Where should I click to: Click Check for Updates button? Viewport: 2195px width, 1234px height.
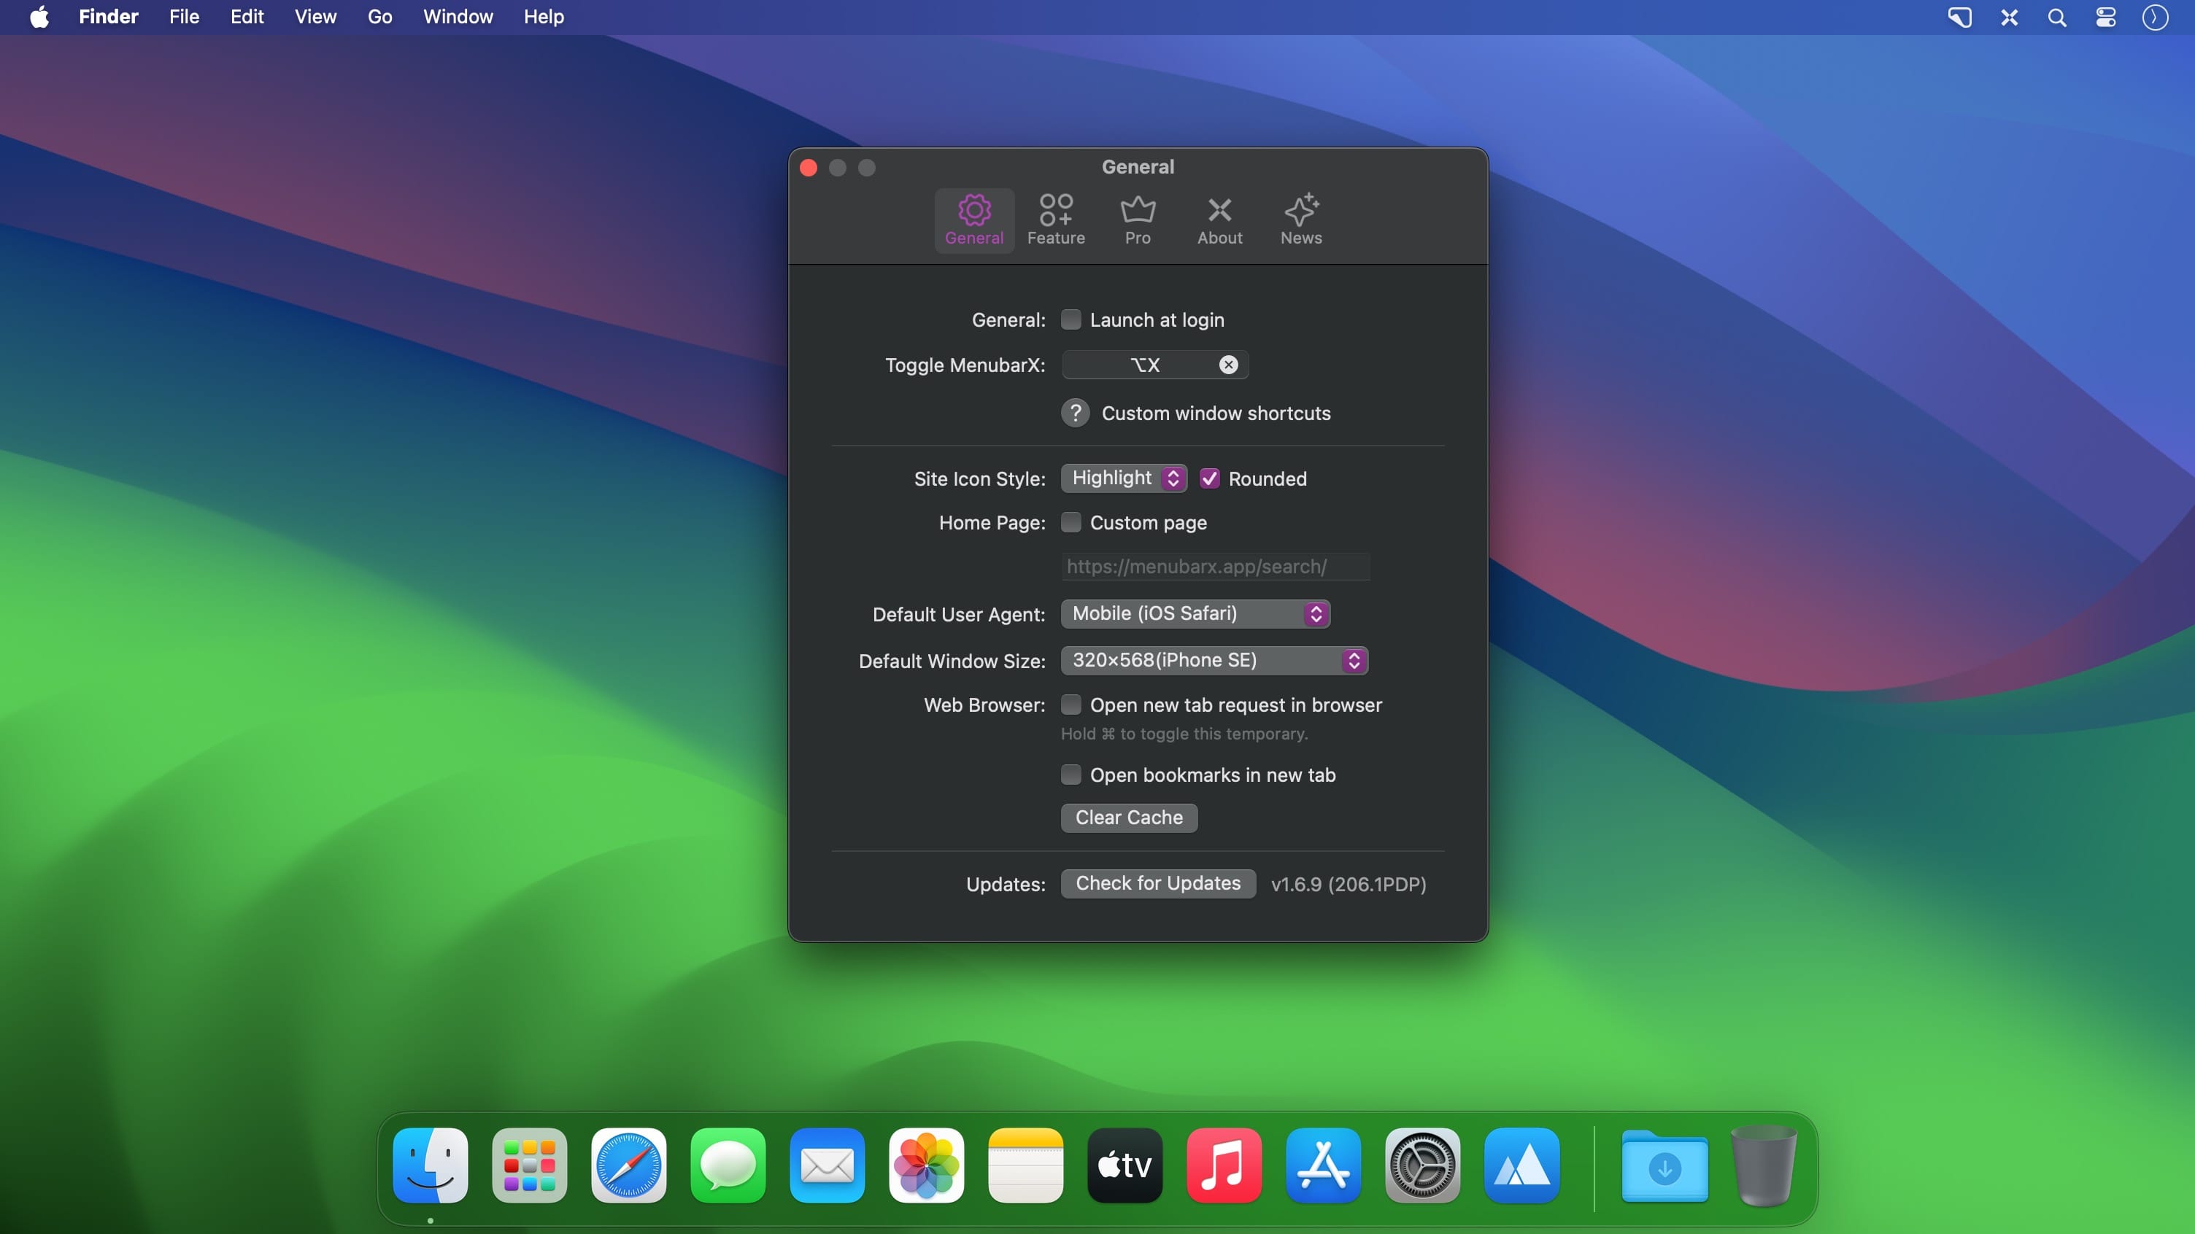pyautogui.click(x=1158, y=883)
